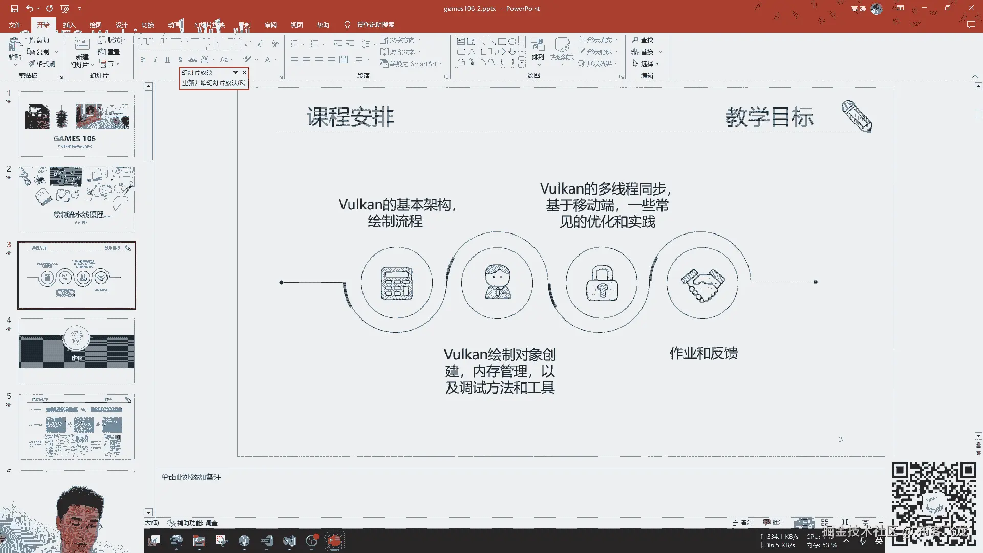Expand the Shape Fill (形状填充) dropdown
983x553 pixels.
tap(616, 40)
